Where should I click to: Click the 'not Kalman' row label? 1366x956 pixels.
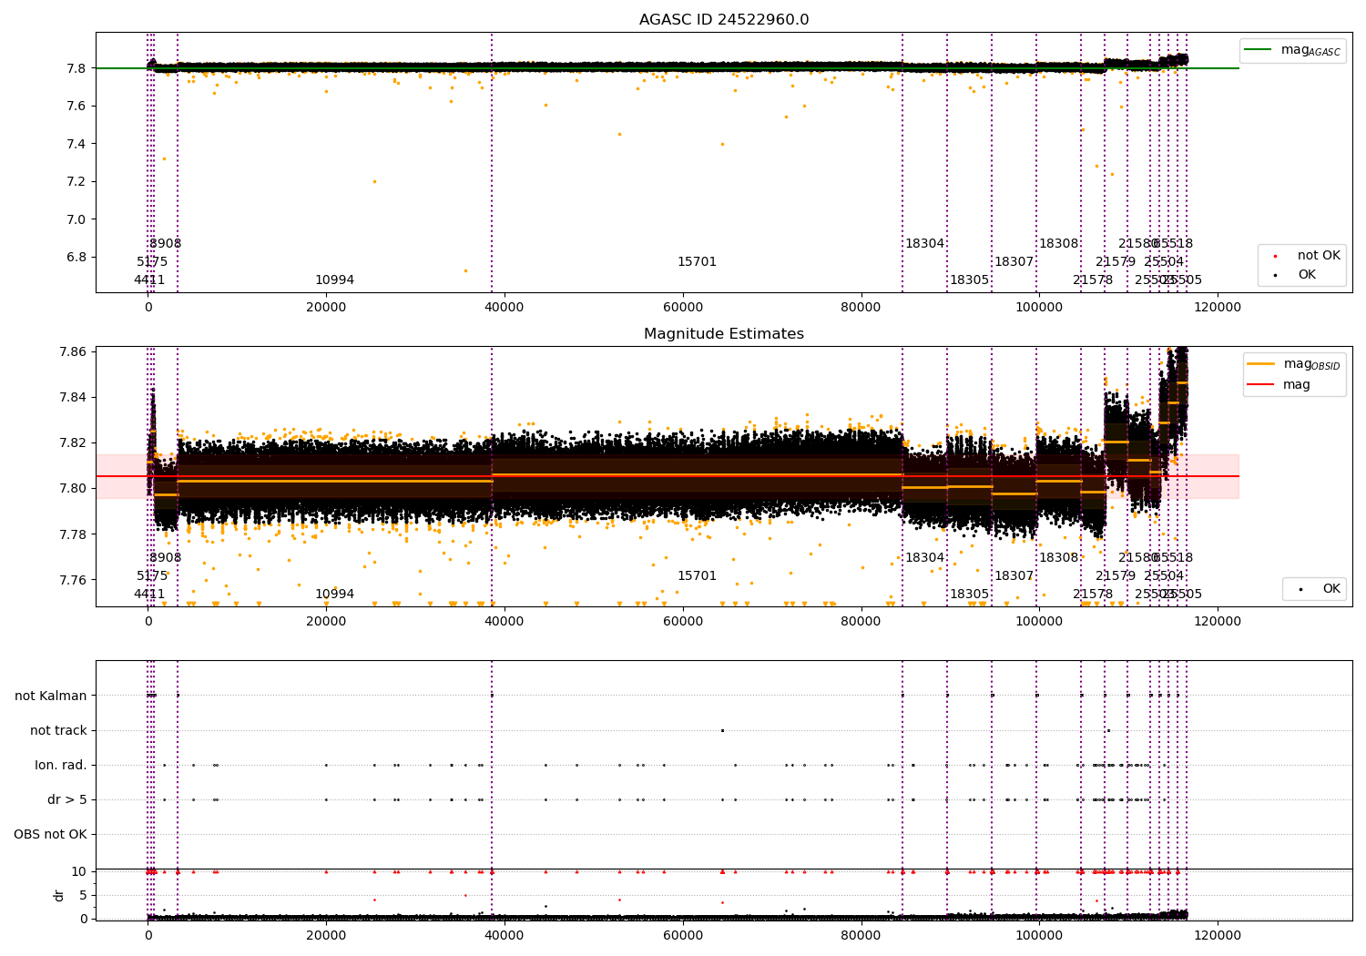point(51,696)
